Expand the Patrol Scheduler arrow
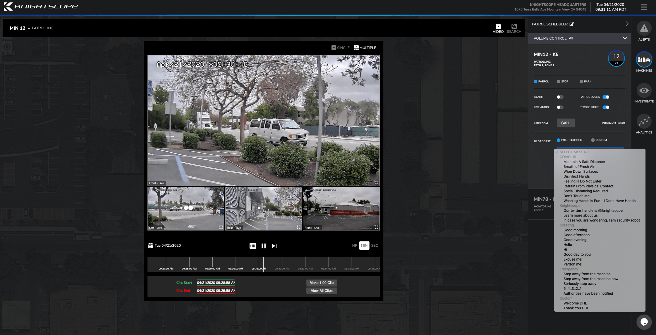 [x=627, y=24]
